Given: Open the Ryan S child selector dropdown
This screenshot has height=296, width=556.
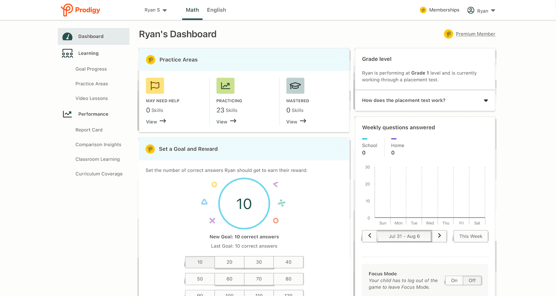Looking at the screenshot, I should (x=156, y=10).
